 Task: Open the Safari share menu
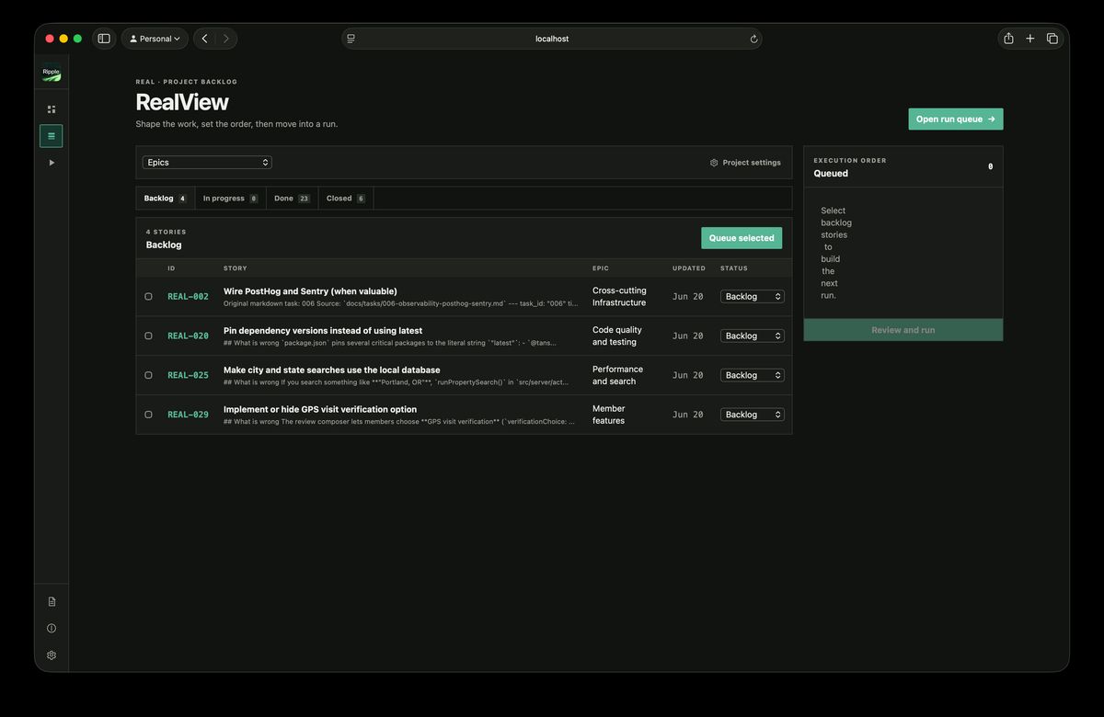[x=1008, y=39]
